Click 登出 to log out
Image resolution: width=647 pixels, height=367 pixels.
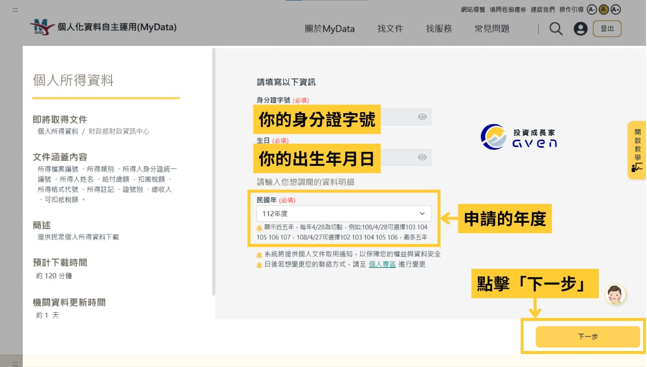607,28
